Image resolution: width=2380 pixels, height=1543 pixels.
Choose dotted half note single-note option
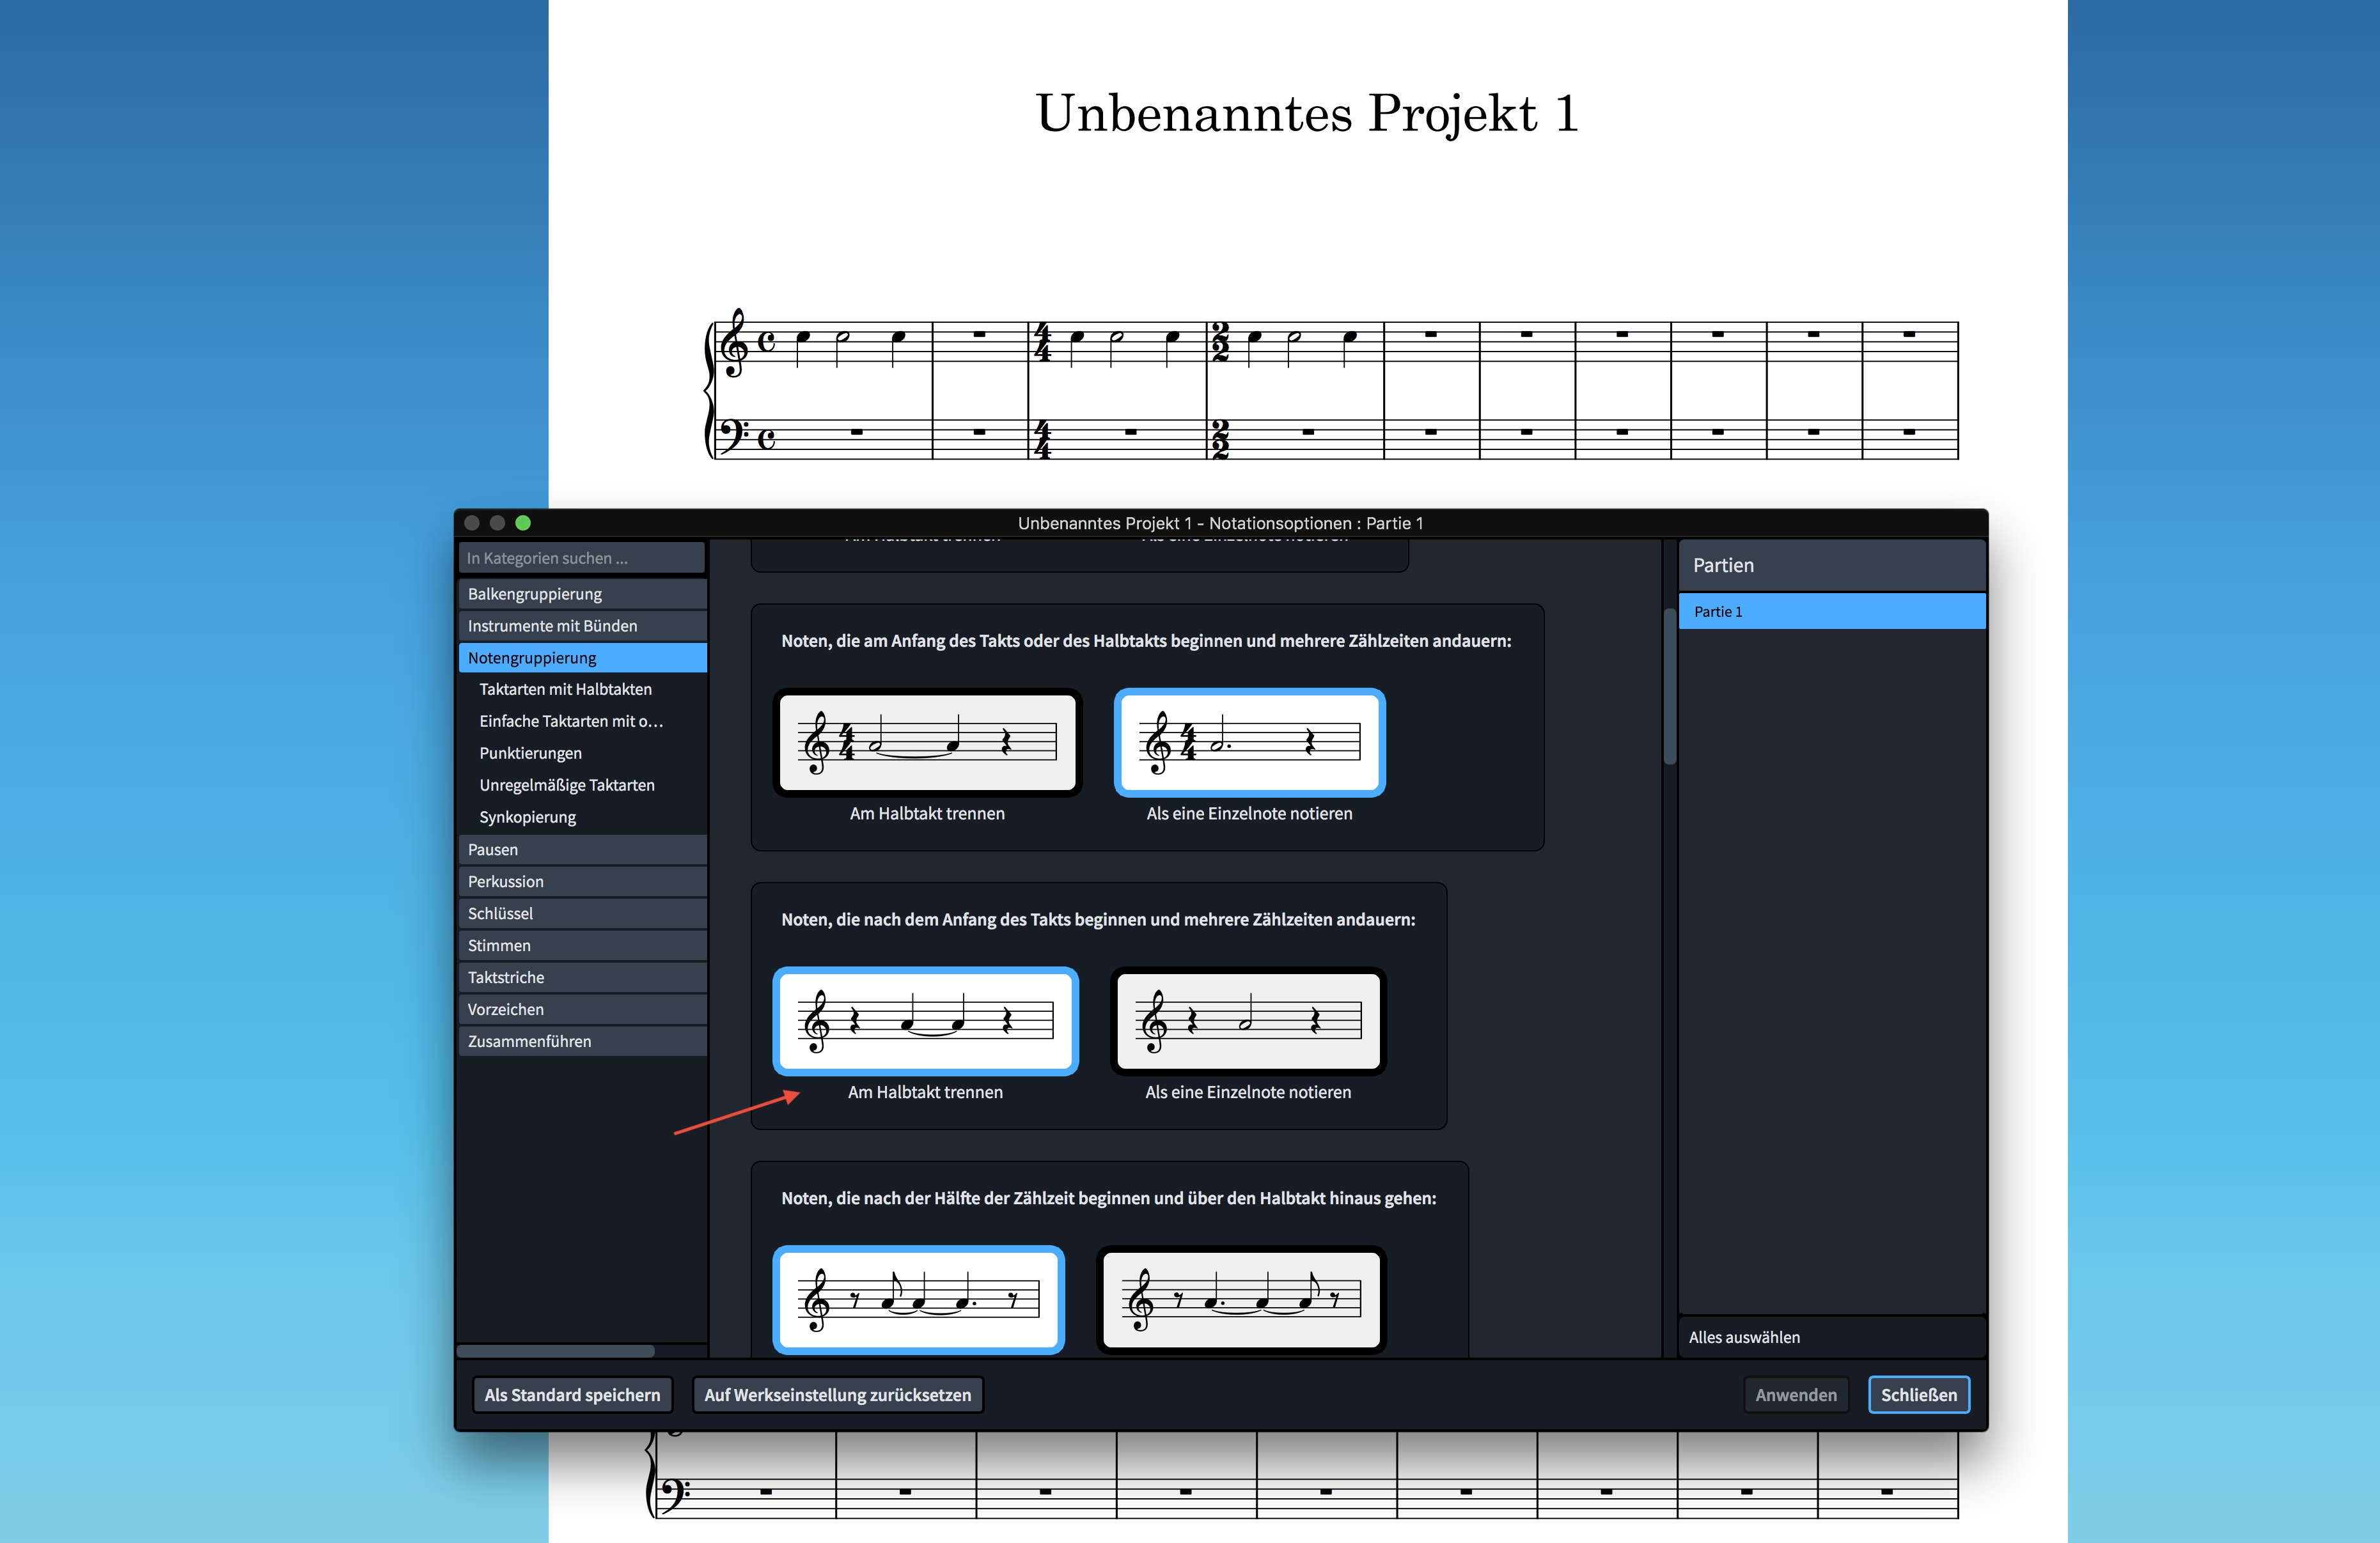[x=1249, y=741]
